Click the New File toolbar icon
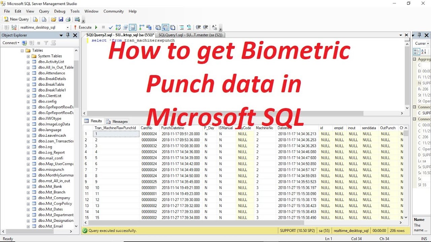Viewport: 431px width, 242px height. pyautogui.click(x=44, y=19)
